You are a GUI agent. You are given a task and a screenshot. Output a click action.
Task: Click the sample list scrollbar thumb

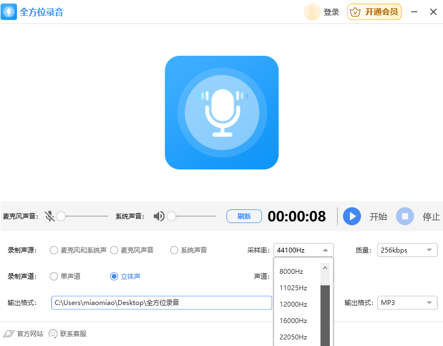[325, 315]
